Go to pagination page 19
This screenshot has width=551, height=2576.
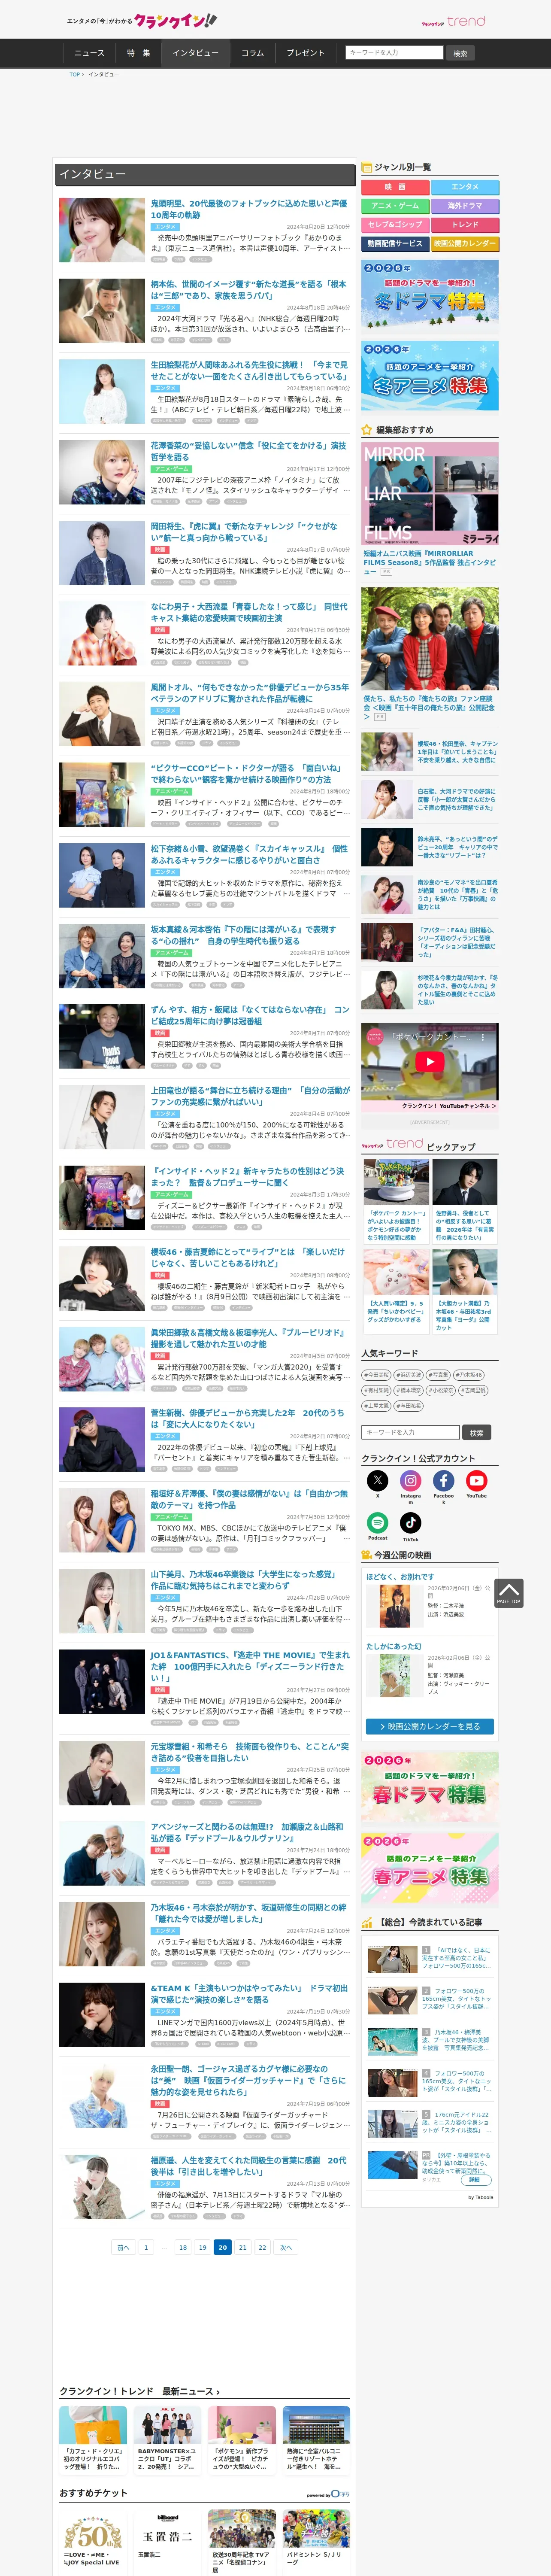(x=202, y=2247)
